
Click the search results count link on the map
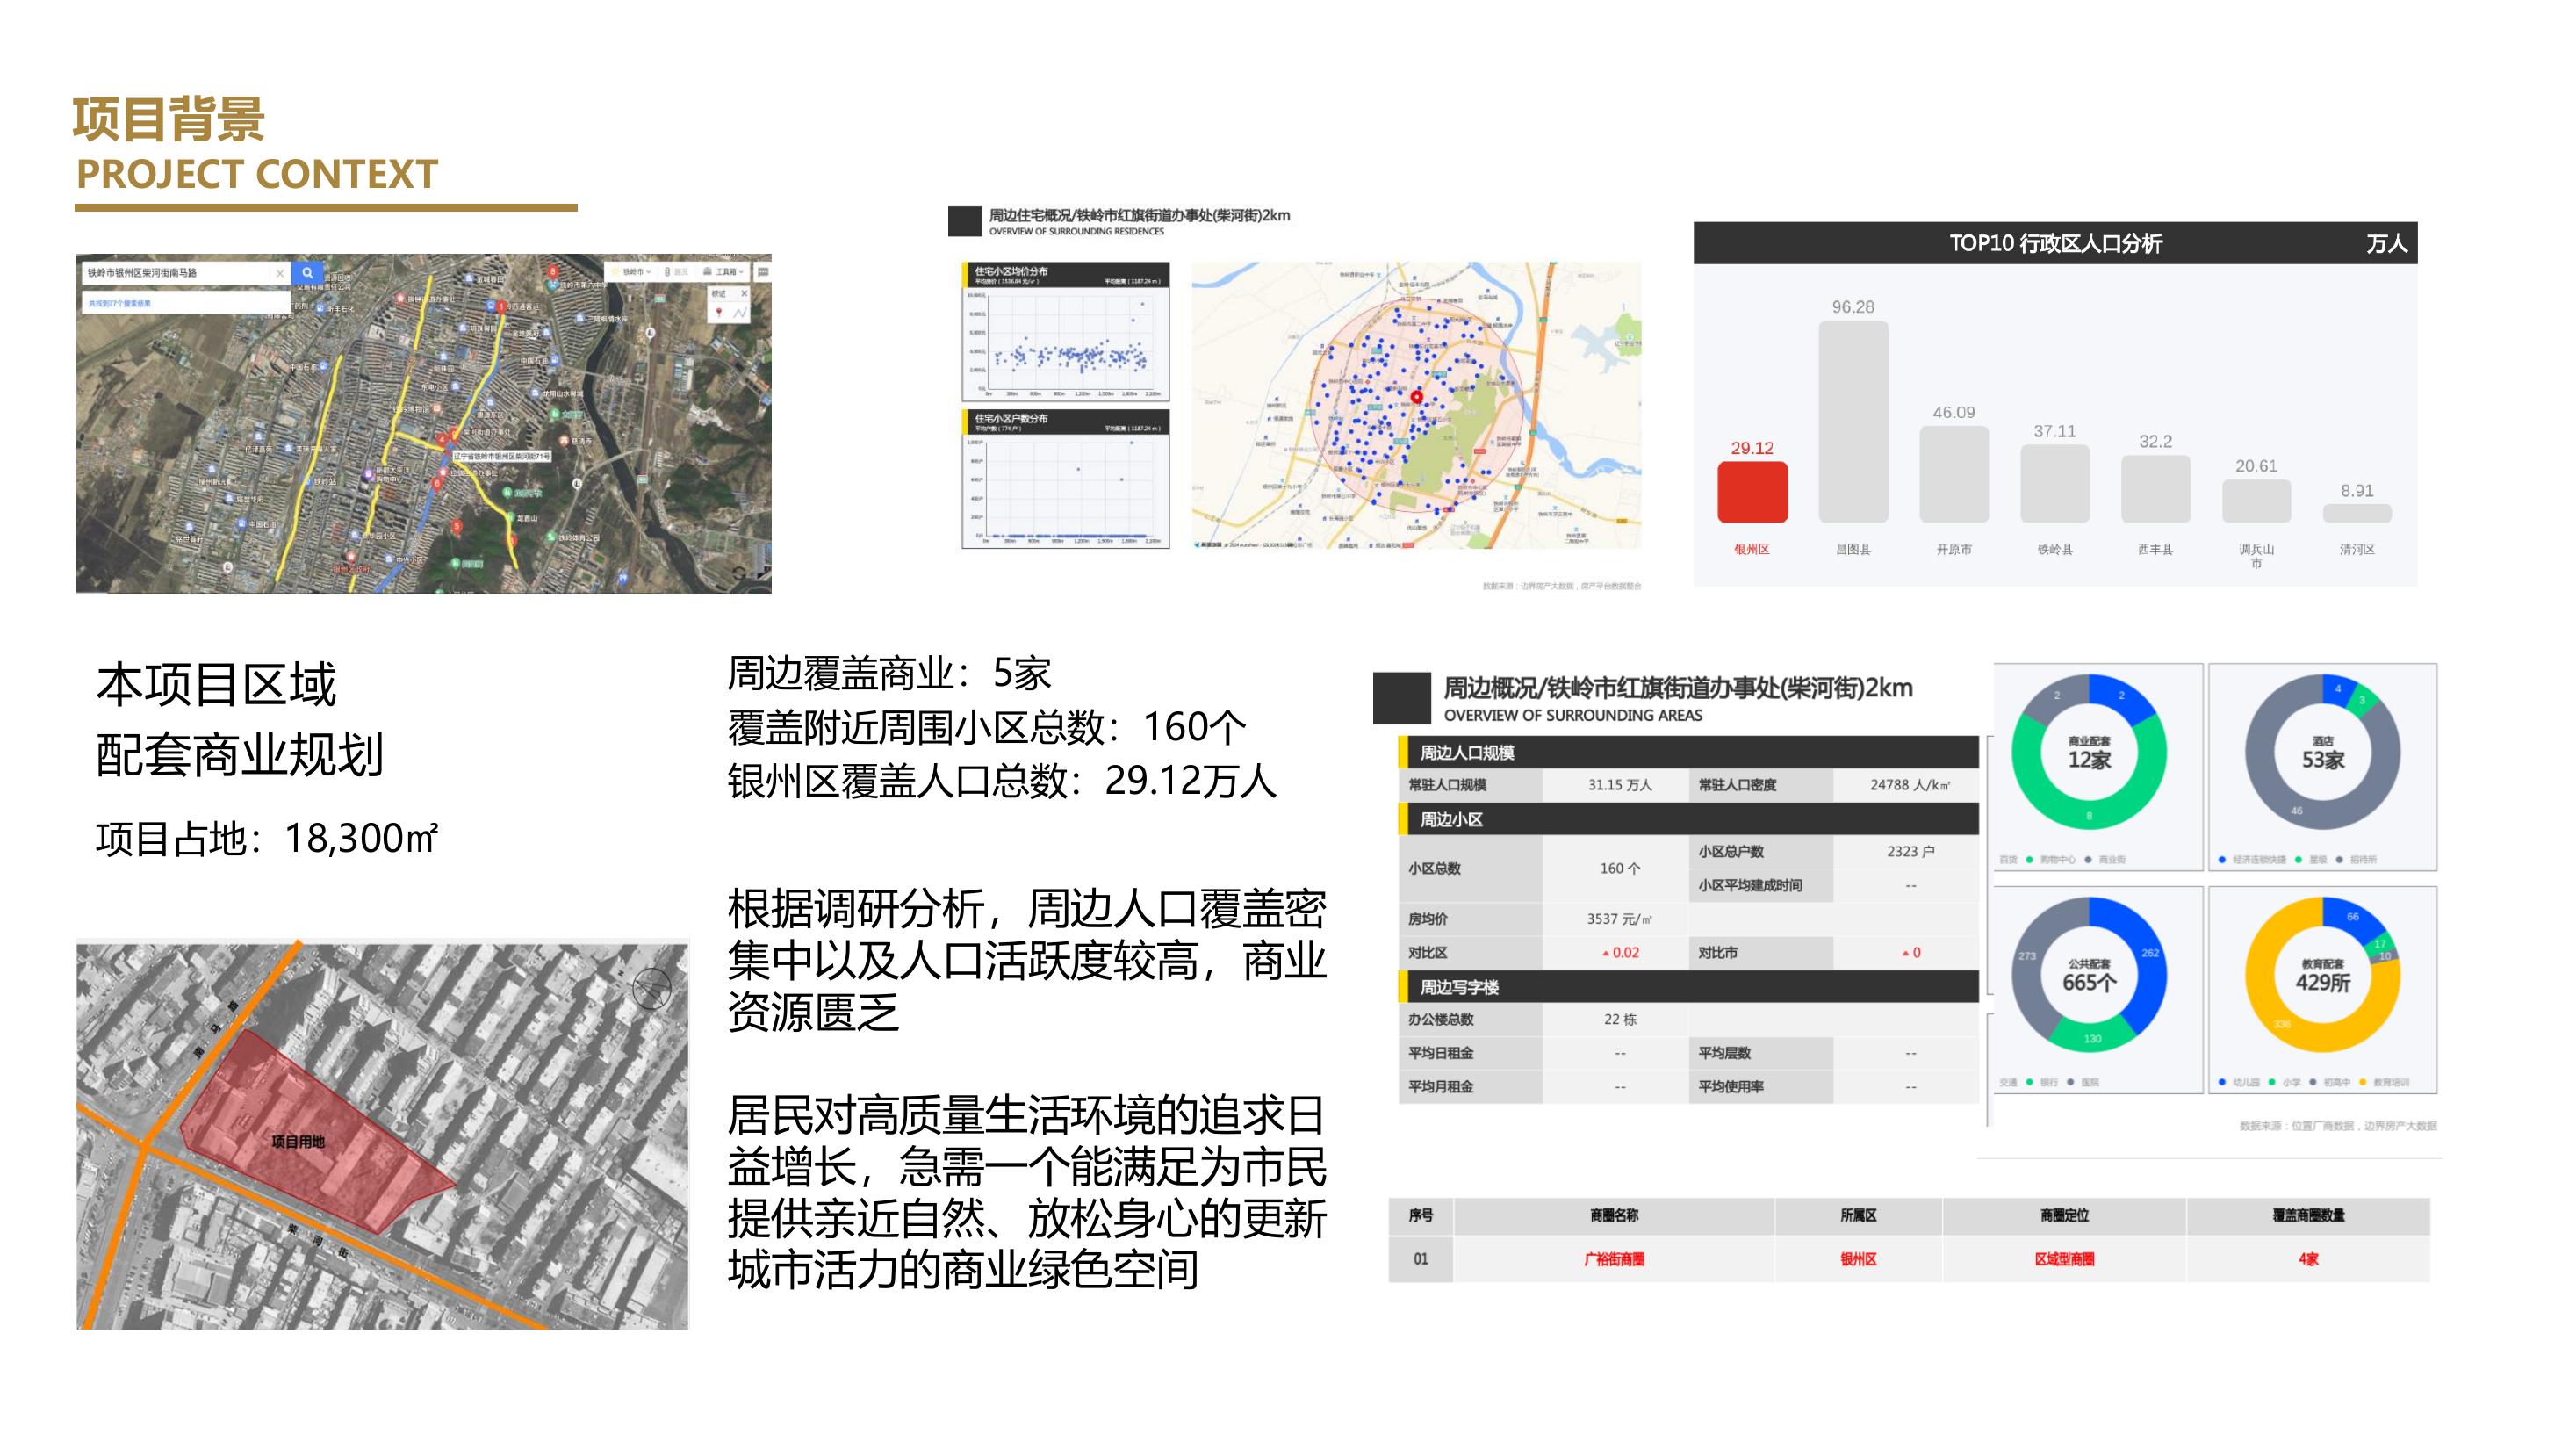tap(120, 303)
